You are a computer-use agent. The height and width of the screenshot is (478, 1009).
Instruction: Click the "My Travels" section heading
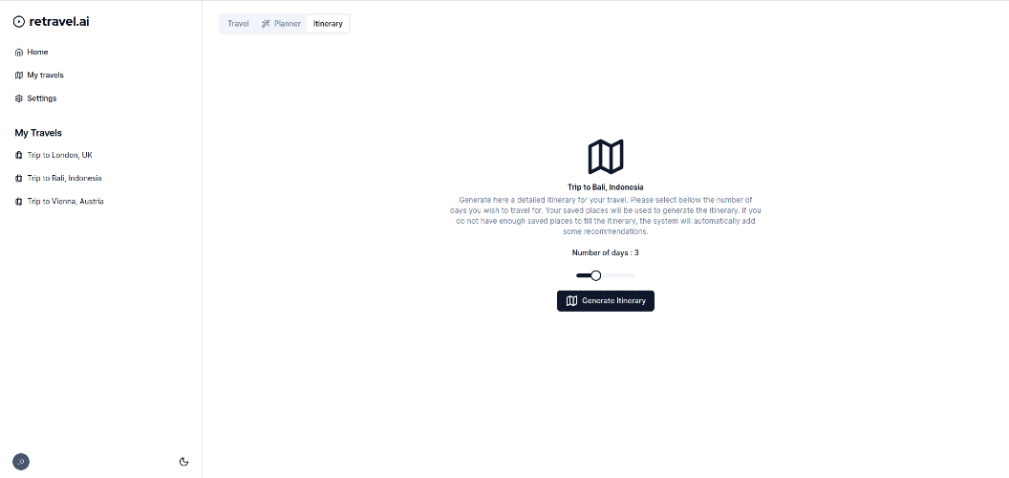coord(38,133)
